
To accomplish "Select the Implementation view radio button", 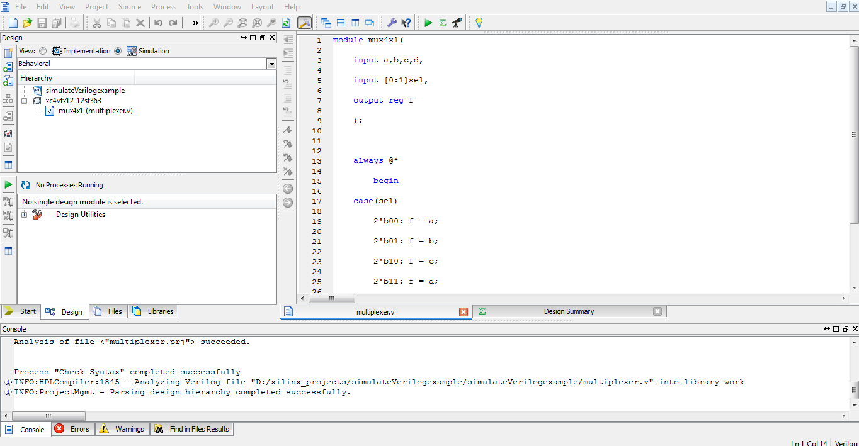I will [x=43, y=51].
